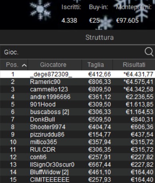Select player Rameric90 row
The height and width of the screenshot is (183, 155).
pos(77,82)
